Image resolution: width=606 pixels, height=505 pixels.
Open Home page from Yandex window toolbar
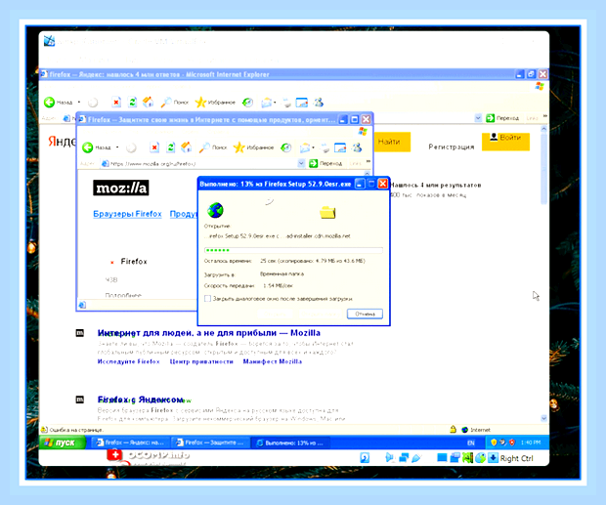pyautogui.click(x=148, y=103)
